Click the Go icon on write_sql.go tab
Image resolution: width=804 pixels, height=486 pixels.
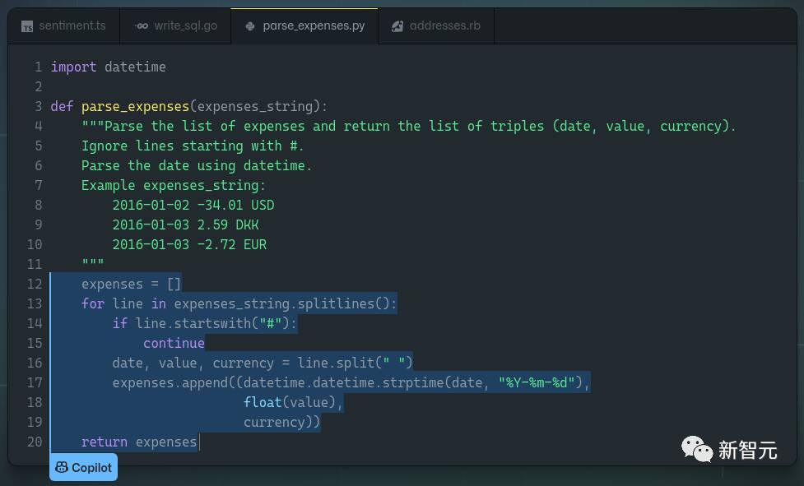[142, 26]
